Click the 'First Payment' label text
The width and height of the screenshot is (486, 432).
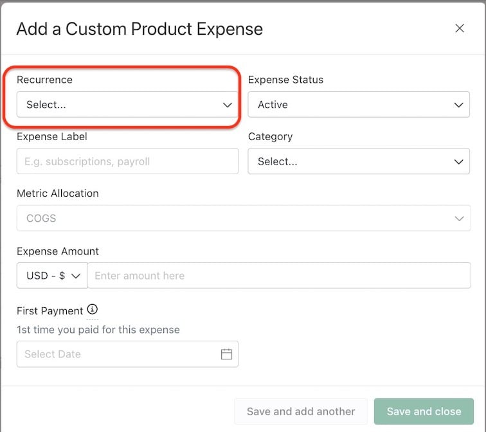point(50,311)
